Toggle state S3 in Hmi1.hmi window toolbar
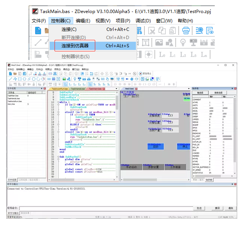The image size is (245, 225). (x=104, y=84)
